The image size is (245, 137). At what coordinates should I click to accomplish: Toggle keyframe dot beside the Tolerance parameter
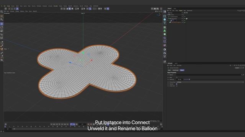coord(168,80)
